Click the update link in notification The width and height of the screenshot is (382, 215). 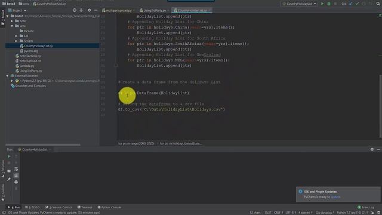(335, 196)
